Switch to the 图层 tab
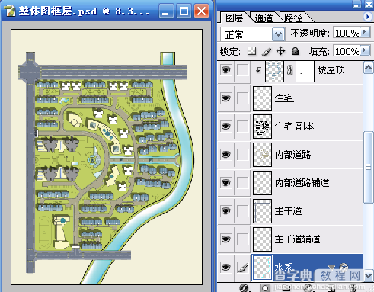 234,18
